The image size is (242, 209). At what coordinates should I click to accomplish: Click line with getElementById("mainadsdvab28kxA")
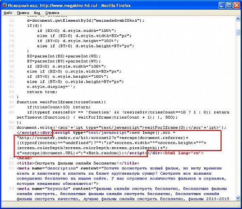86,20
